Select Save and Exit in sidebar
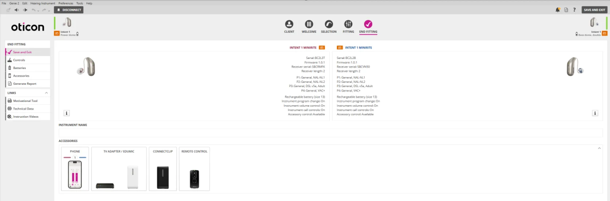Viewport: 610px width, 201px height. [28, 52]
